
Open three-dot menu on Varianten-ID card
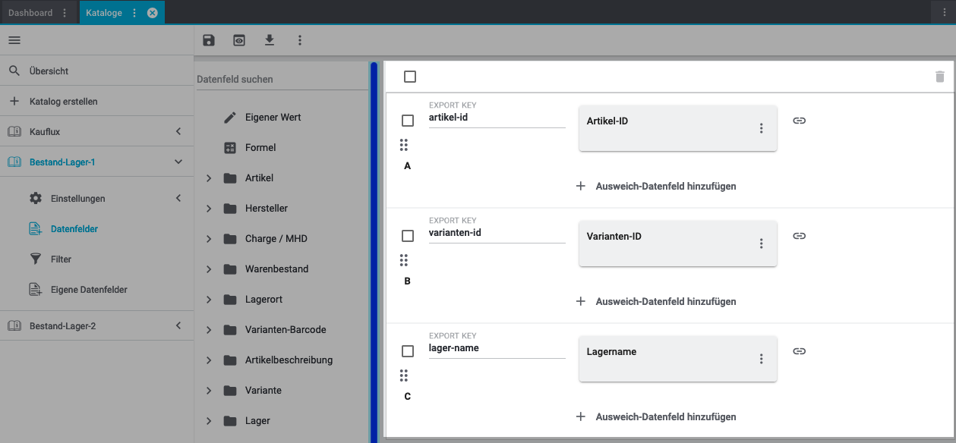pyautogui.click(x=761, y=243)
